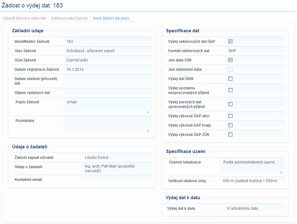Screen dimensions: 297x224
Task: Check the 'Výdej výkresů ÚAP ZÚR' box
Action: [230, 135]
